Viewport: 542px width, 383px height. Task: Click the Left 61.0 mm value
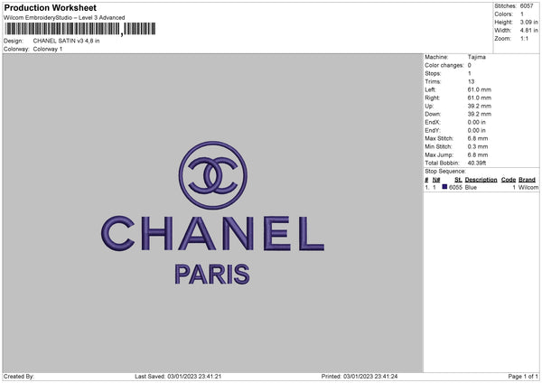(x=480, y=89)
